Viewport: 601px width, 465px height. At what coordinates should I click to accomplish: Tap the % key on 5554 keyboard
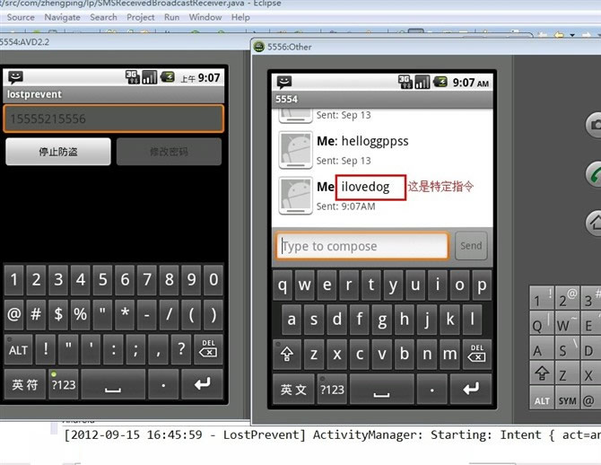pyautogui.click(x=81, y=314)
